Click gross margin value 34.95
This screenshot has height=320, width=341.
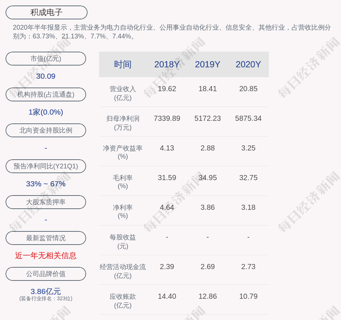(208, 178)
